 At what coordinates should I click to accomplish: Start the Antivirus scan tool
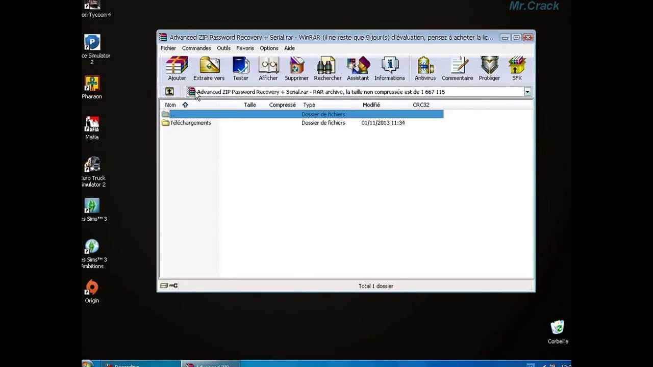tap(425, 69)
